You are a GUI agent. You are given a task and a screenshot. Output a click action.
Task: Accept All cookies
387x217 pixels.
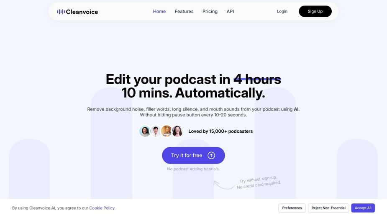363,208
